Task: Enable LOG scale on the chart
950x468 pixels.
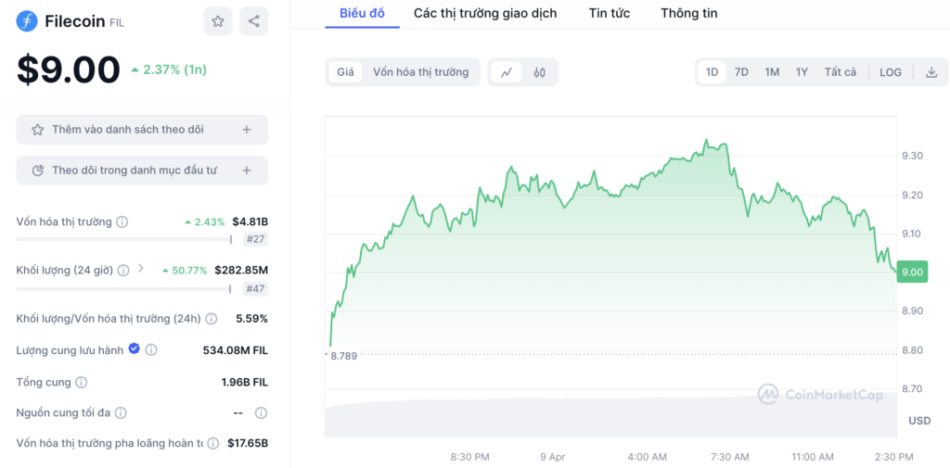Action: tap(890, 72)
